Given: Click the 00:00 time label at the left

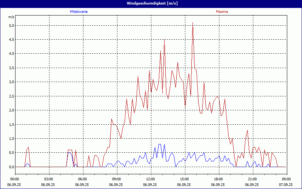Looking at the screenshot, I should [x=14, y=179].
